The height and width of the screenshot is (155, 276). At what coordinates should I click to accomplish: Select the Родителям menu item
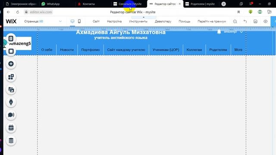(x=218, y=50)
